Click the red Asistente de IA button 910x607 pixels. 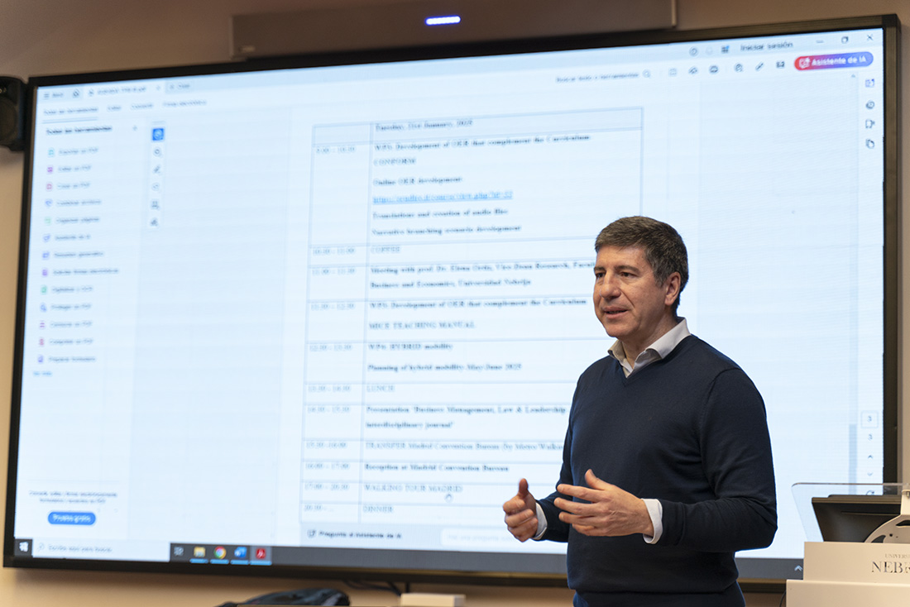click(834, 62)
